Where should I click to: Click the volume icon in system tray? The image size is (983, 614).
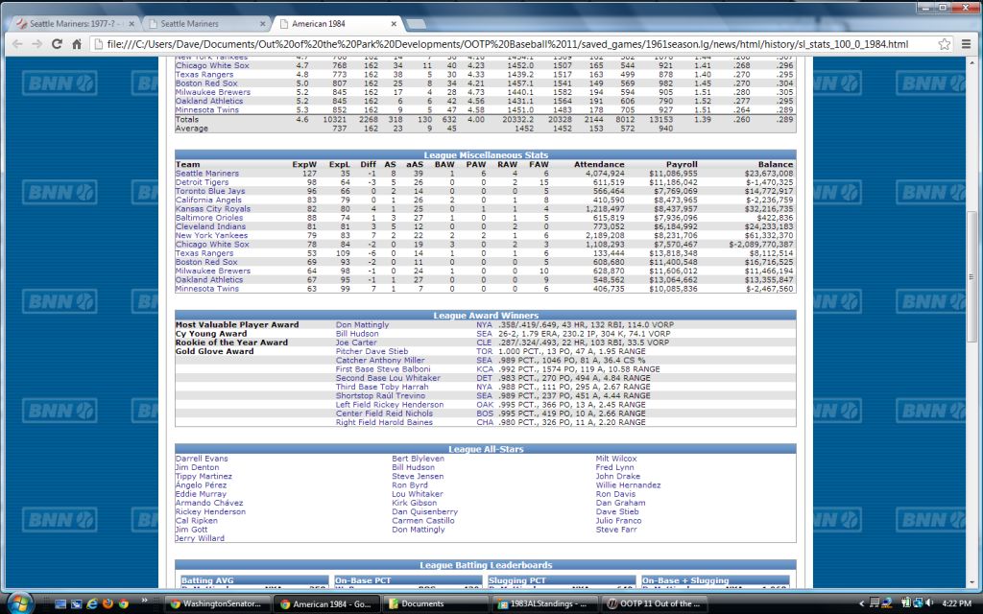[x=928, y=604]
